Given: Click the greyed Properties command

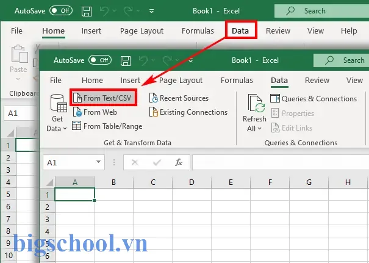Looking at the screenshot, I should point(293,113).
